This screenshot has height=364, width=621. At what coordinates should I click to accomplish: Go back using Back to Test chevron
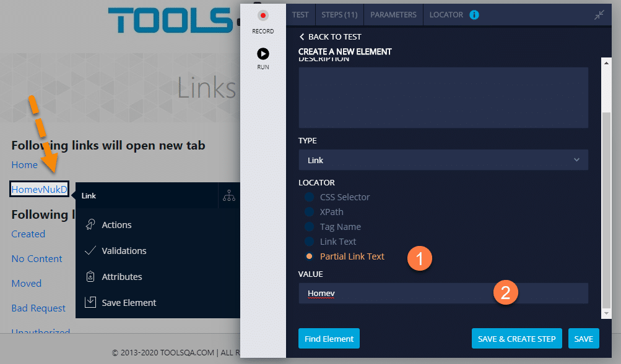[x=302, y=36]
